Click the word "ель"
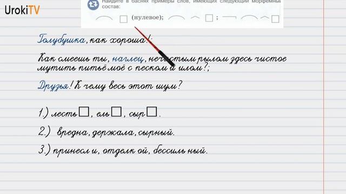Viewport: 346px width, 194px height. point(103,114)
